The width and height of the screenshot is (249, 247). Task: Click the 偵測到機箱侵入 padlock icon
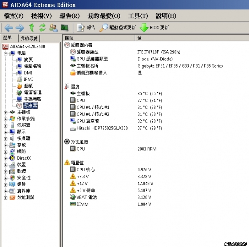73,73
